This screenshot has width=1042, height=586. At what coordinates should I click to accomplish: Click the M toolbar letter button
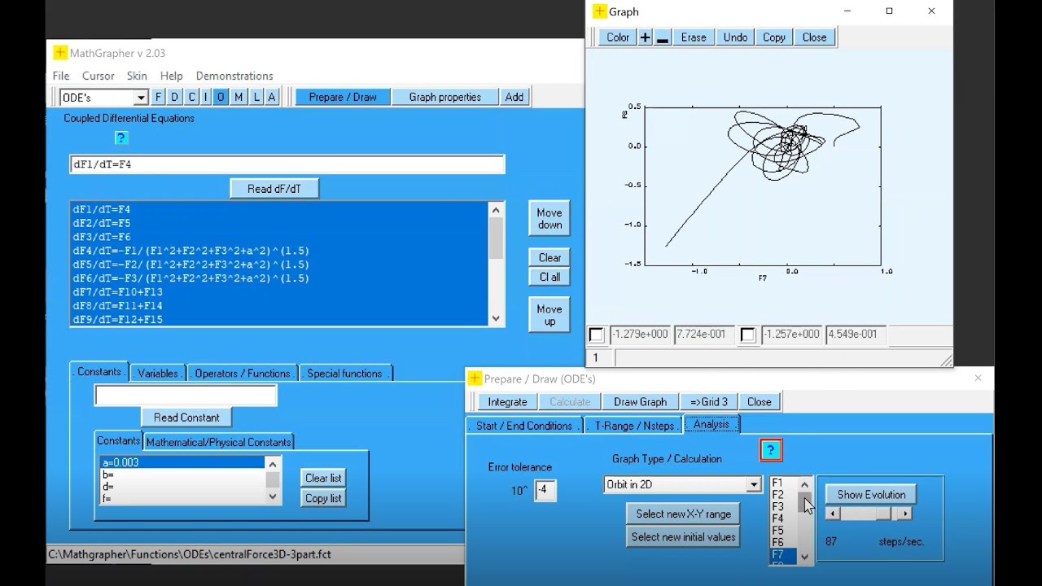[x=239, y=97]
